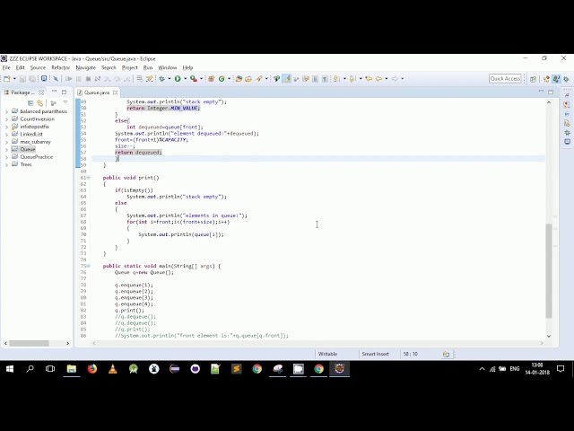Click the Writable status bar entry

[x=327, y=354]
